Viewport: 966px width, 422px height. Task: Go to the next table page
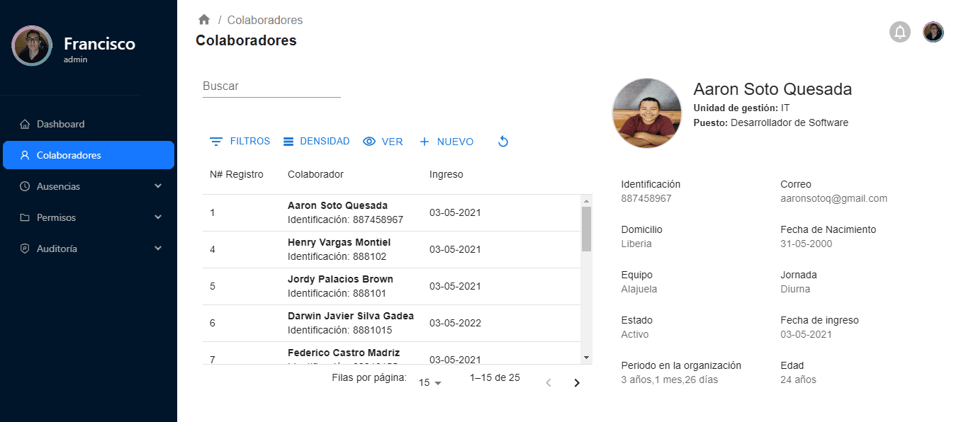[x=576, y=383]
